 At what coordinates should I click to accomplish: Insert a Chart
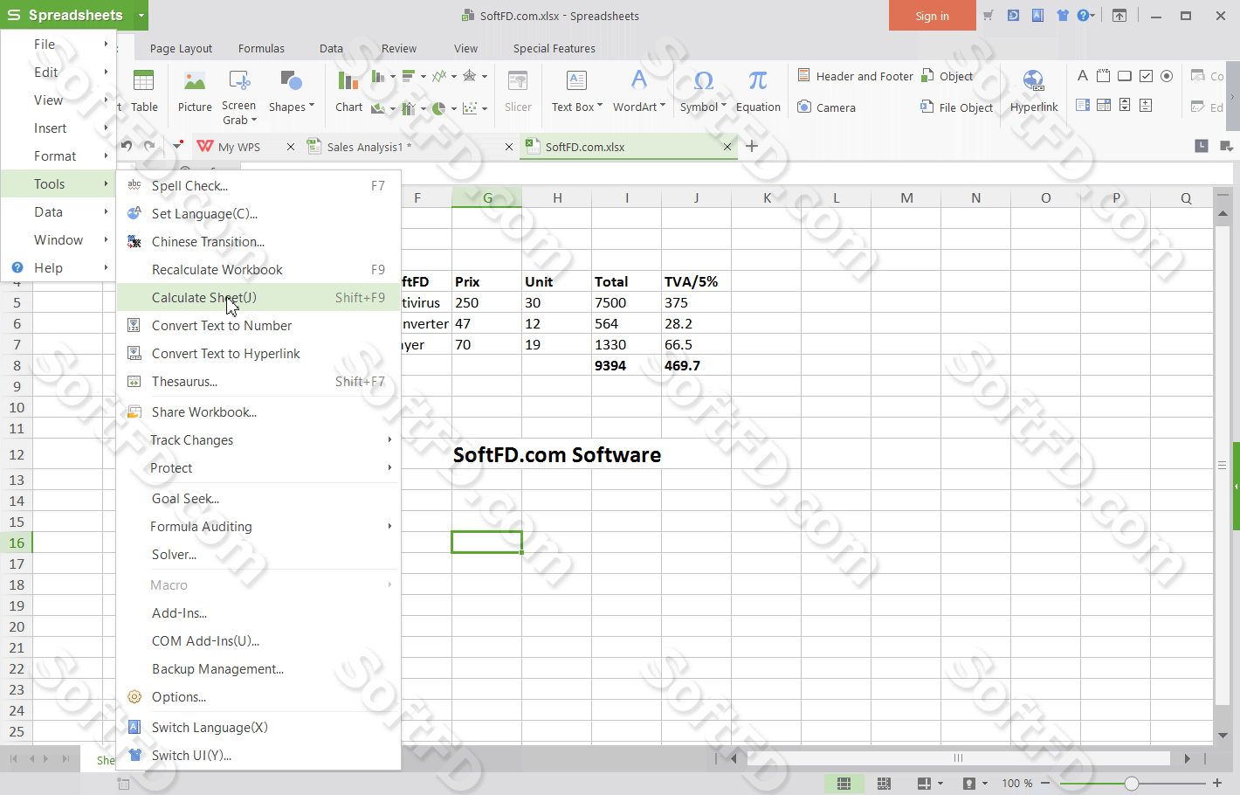tap(348, 91)
